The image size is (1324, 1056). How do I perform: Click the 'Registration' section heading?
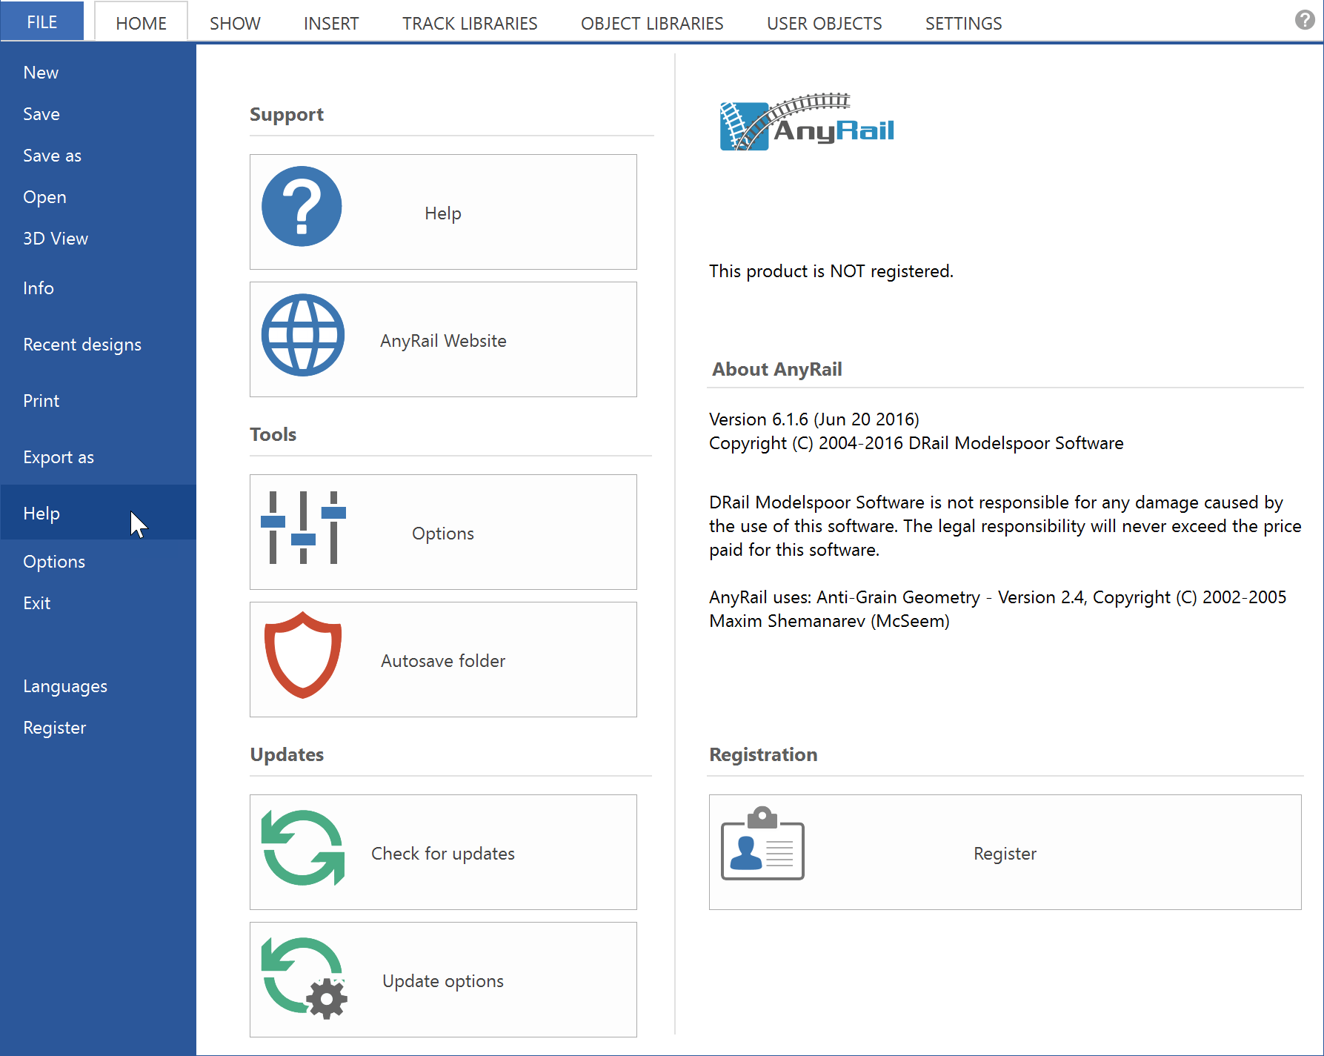763,754
